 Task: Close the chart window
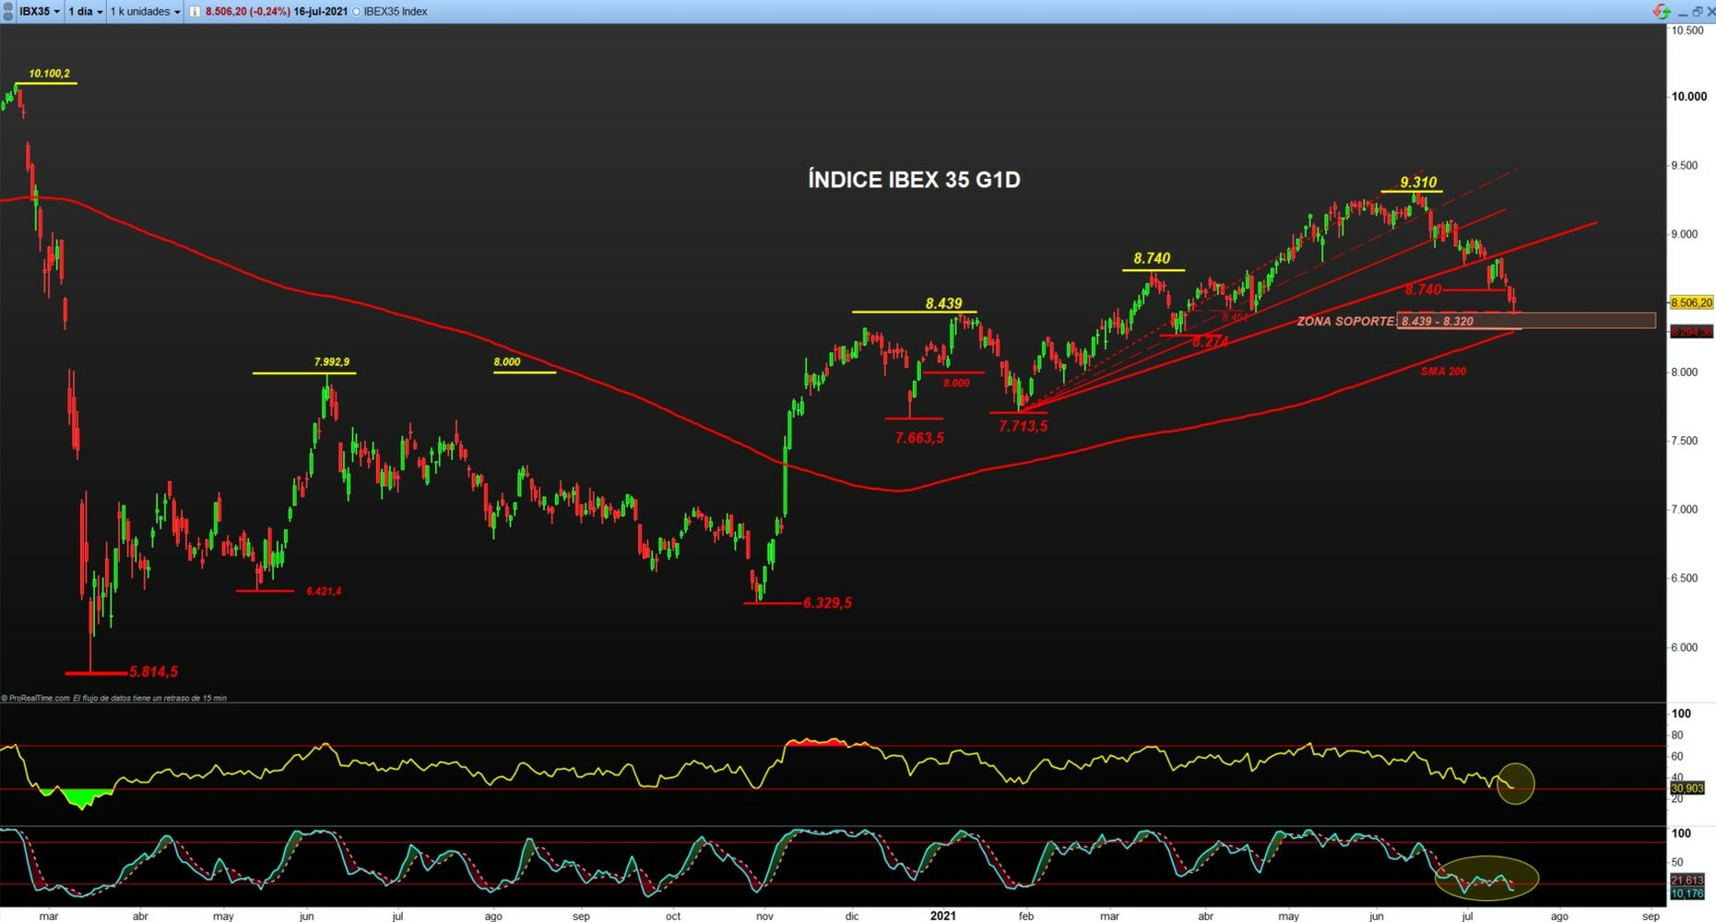1710,12
